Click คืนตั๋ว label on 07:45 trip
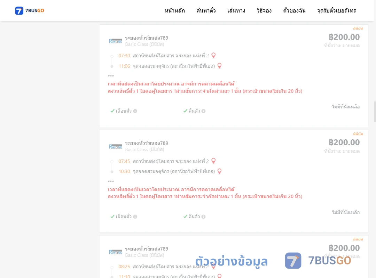Image resolution: width=376 pixels, height=278 pixels. coord(194,216)
